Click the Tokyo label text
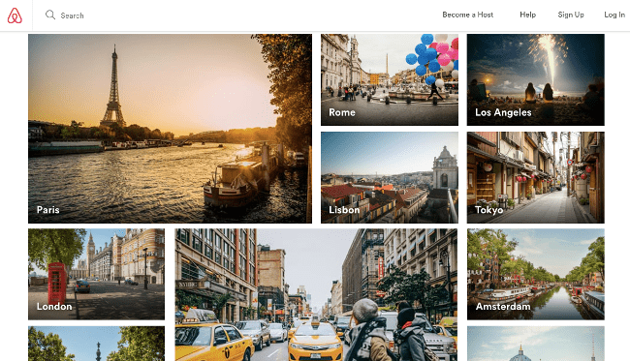The width and height of the screenshot is (630, 361). coord(488,210)
